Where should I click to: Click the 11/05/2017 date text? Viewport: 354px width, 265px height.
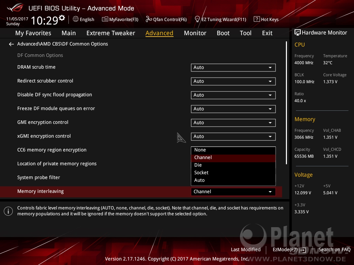[17, 19]
